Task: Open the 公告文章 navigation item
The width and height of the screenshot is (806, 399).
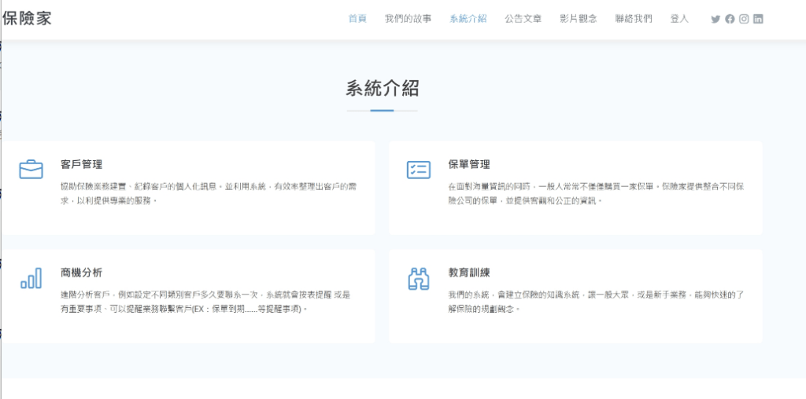Action: click(523, 19)
